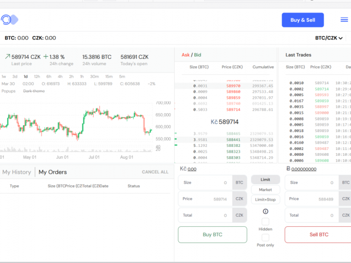Select the 30m chart interval
Screen dimensions: 351x263
click(x=95, y=77)
